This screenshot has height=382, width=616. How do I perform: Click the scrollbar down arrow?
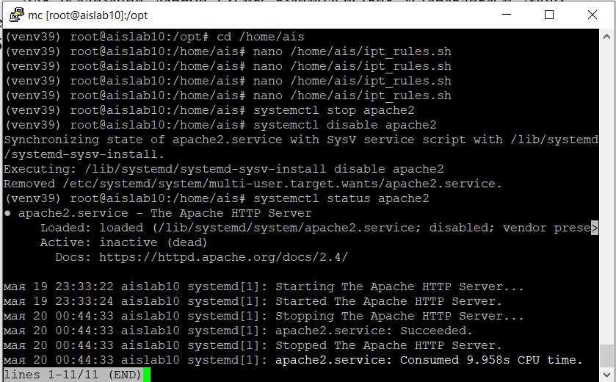point(606,374)
